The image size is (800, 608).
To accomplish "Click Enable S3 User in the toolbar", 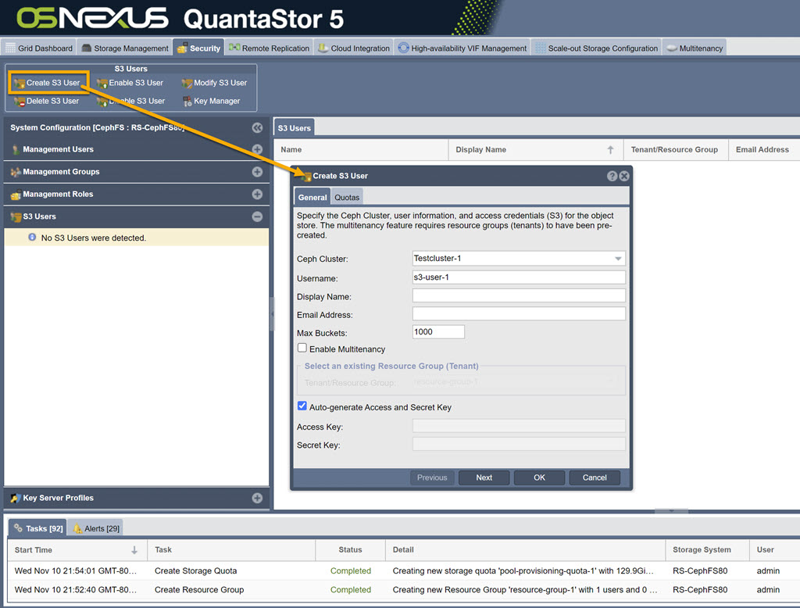I will 130,83.
